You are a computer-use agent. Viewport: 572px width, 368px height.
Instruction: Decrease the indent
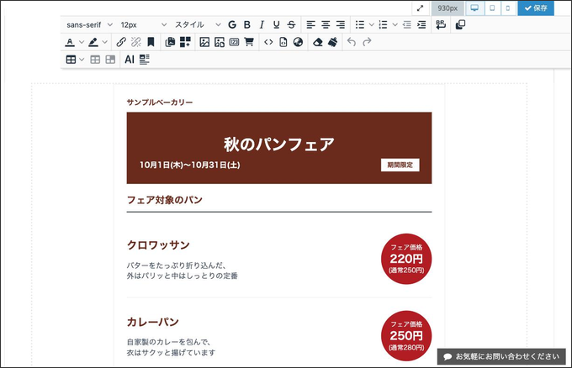[407, 24]
